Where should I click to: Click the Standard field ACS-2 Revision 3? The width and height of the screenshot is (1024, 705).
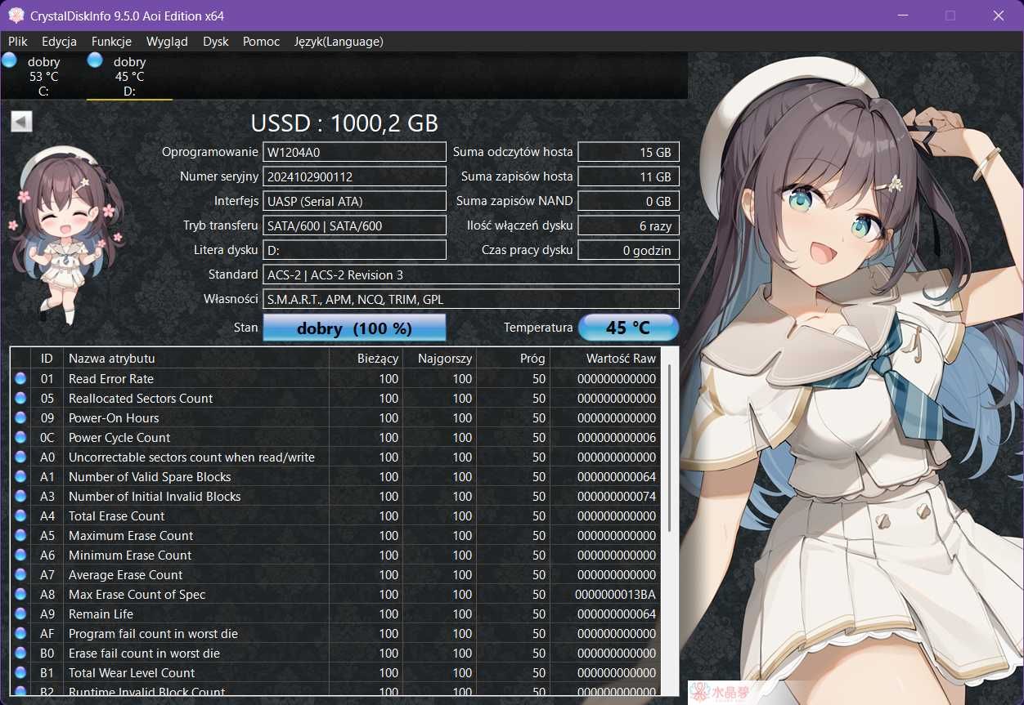pos(471,274)
